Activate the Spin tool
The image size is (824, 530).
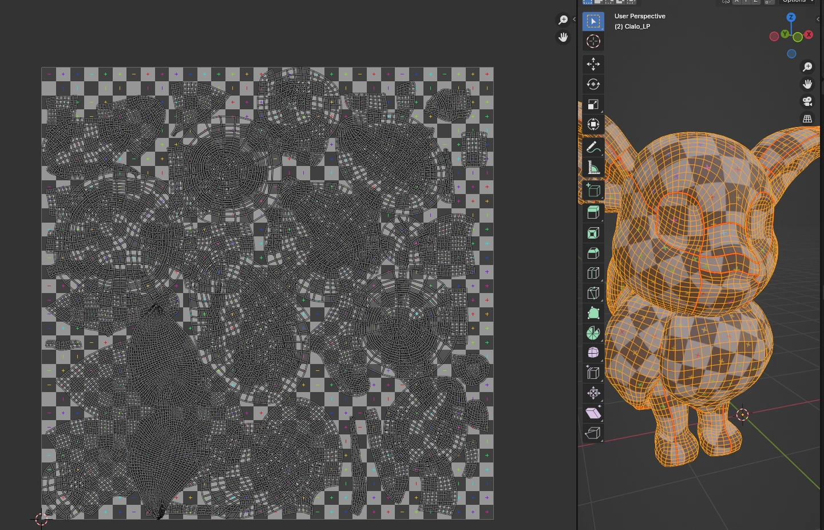(593, 333)
